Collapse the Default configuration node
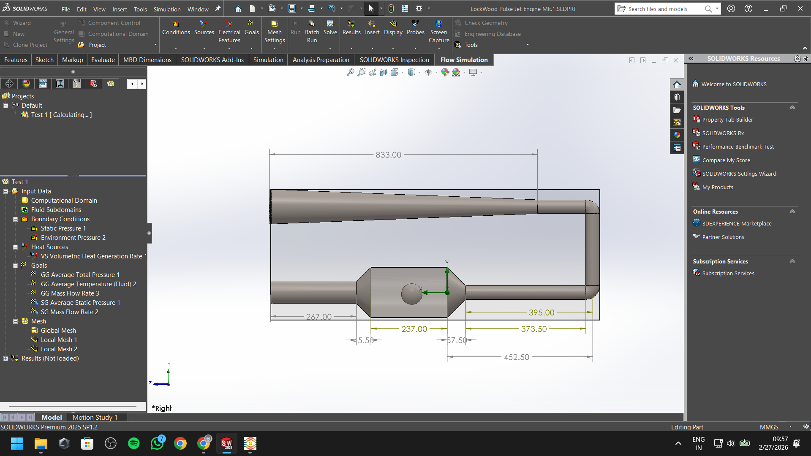811x456 pixels. [x=6, y=106]
